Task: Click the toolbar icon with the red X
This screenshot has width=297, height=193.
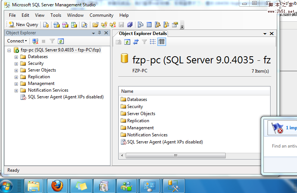Action: [113, 25]
